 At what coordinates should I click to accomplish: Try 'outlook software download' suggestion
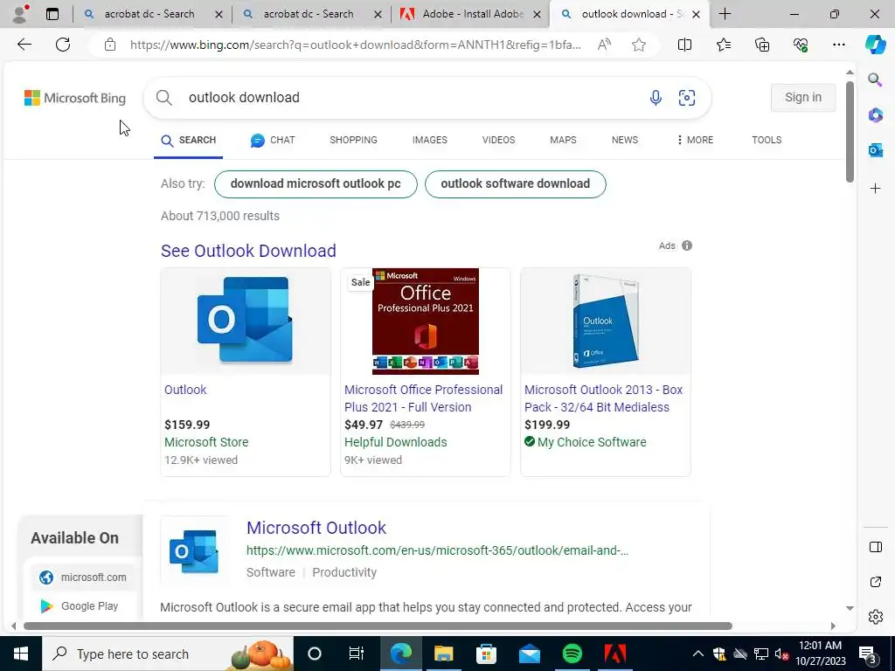[x=516, y=183]
